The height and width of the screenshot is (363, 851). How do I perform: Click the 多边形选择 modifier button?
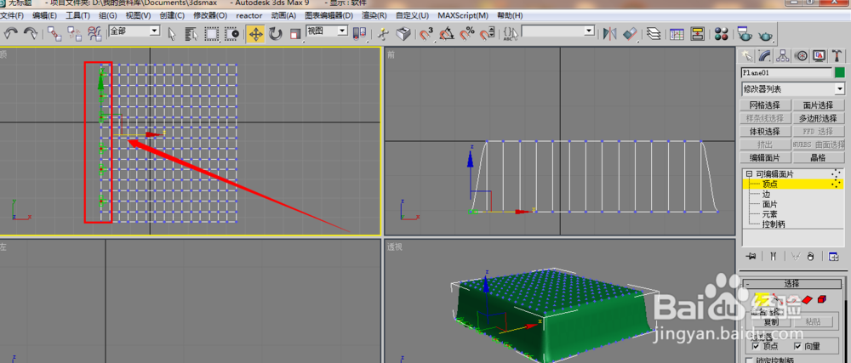point(820,118)
